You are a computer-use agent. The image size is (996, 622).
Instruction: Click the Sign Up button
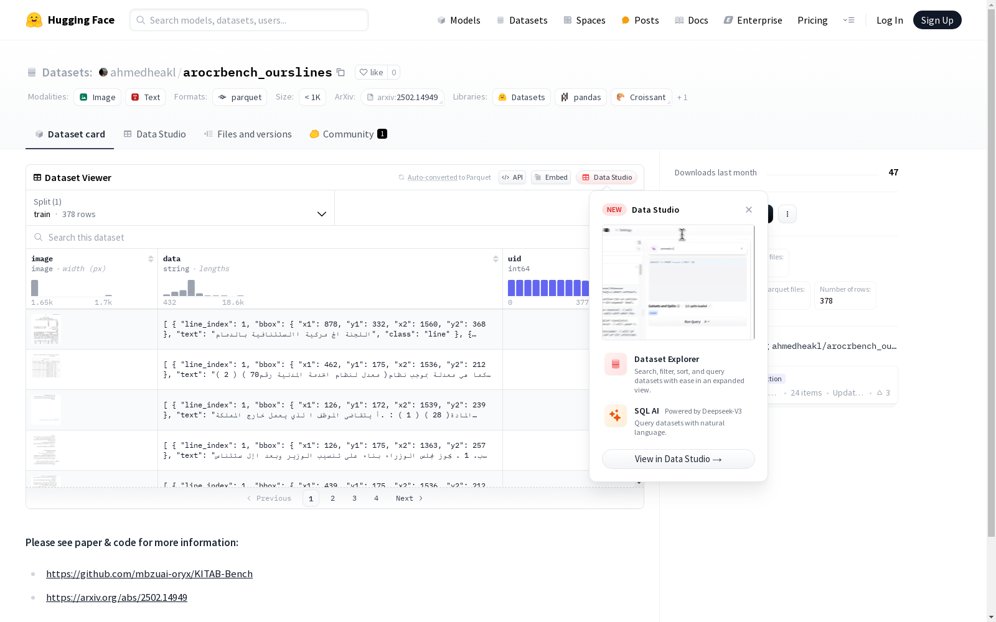(x=937, y=20)
